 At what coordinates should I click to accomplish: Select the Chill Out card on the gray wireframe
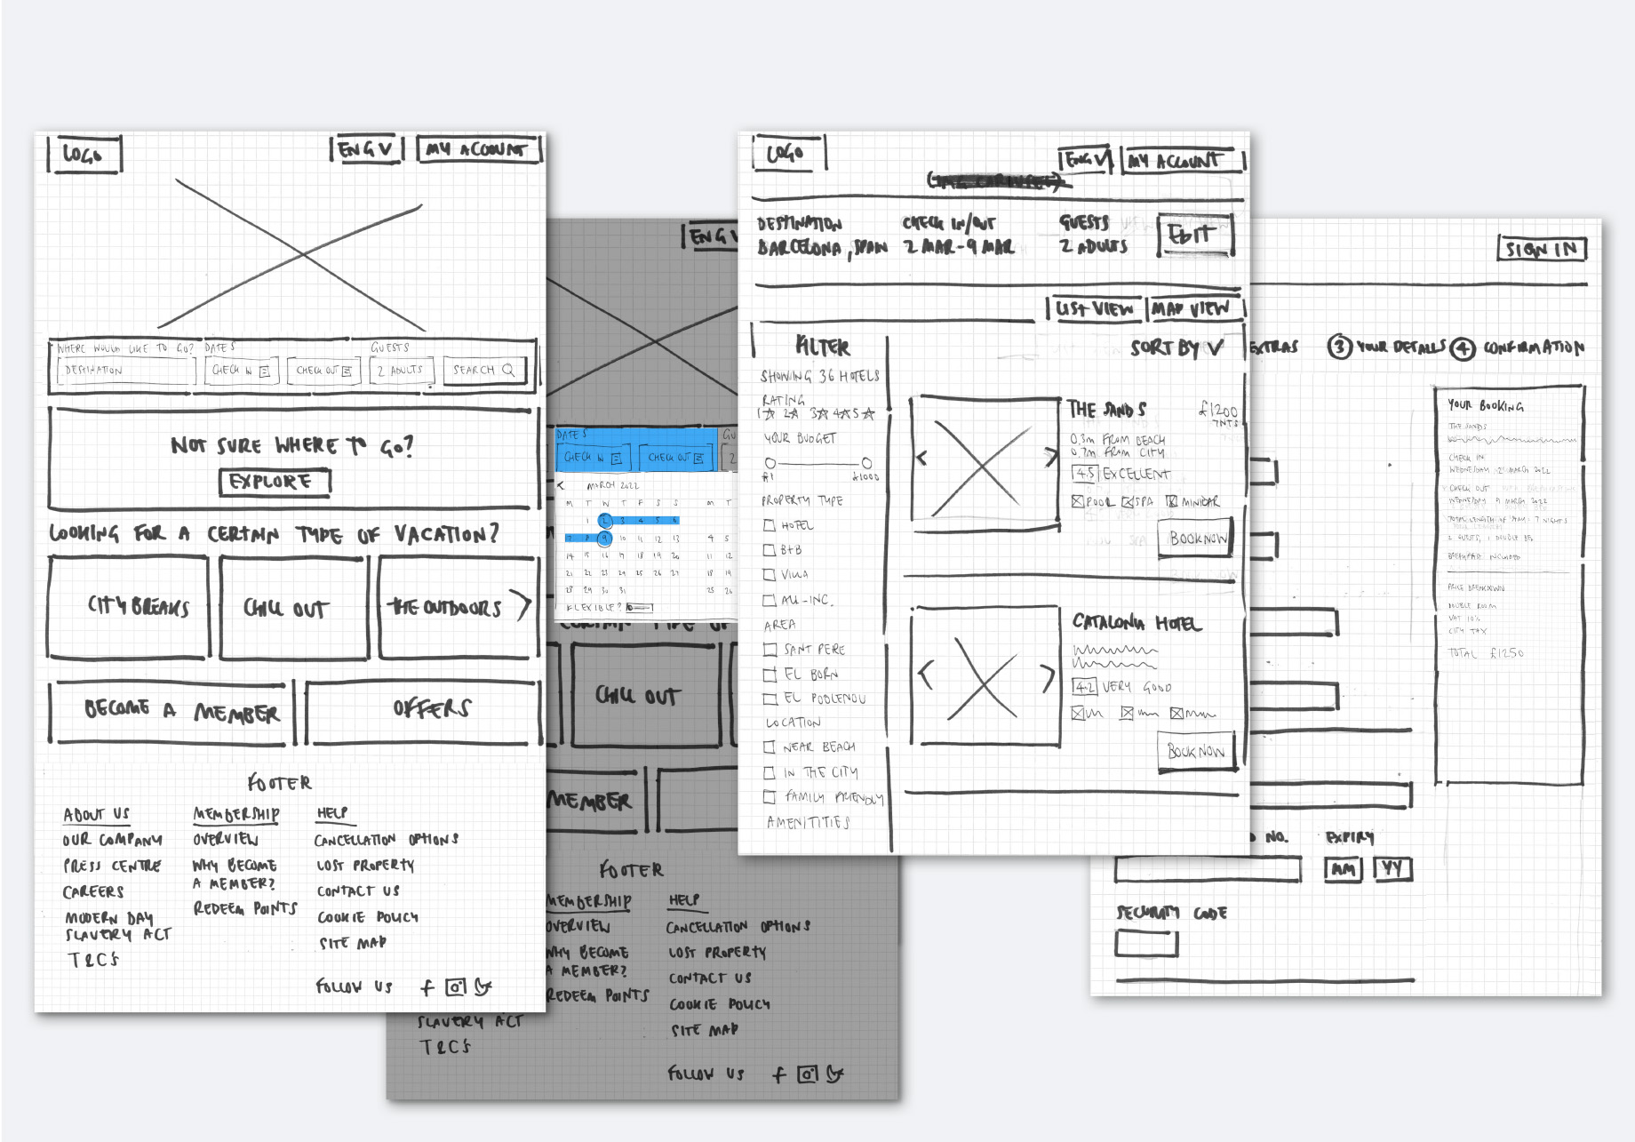(646, 694)
